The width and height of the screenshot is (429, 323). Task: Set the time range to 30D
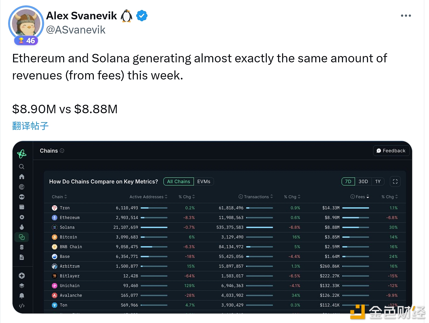(x=363, y=182)
